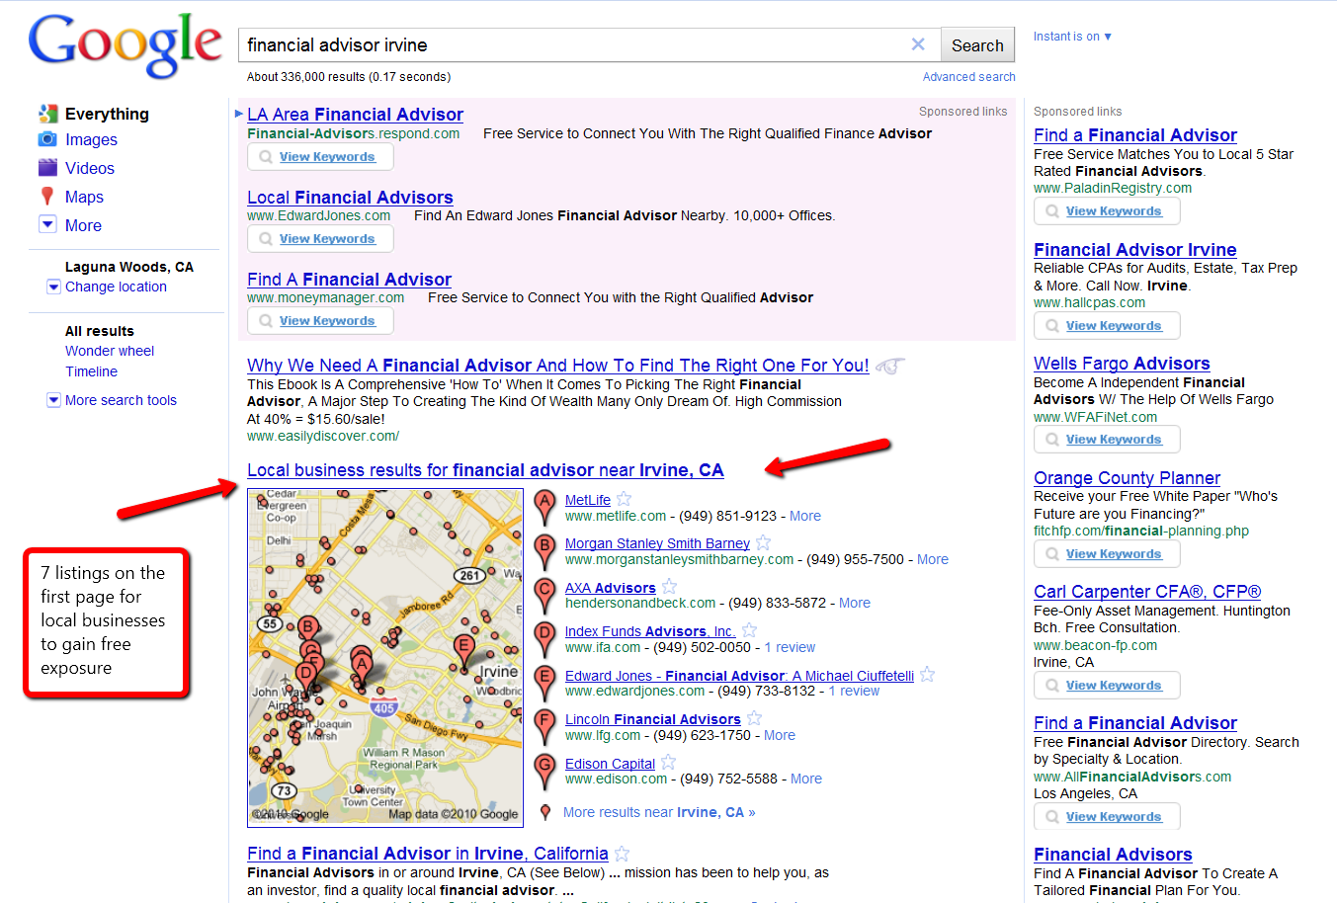Image resolution: width=1337 pixels, height=903 pixels.
Task: Click the Maps pin icon in sidebar
Action: [47, 196]
